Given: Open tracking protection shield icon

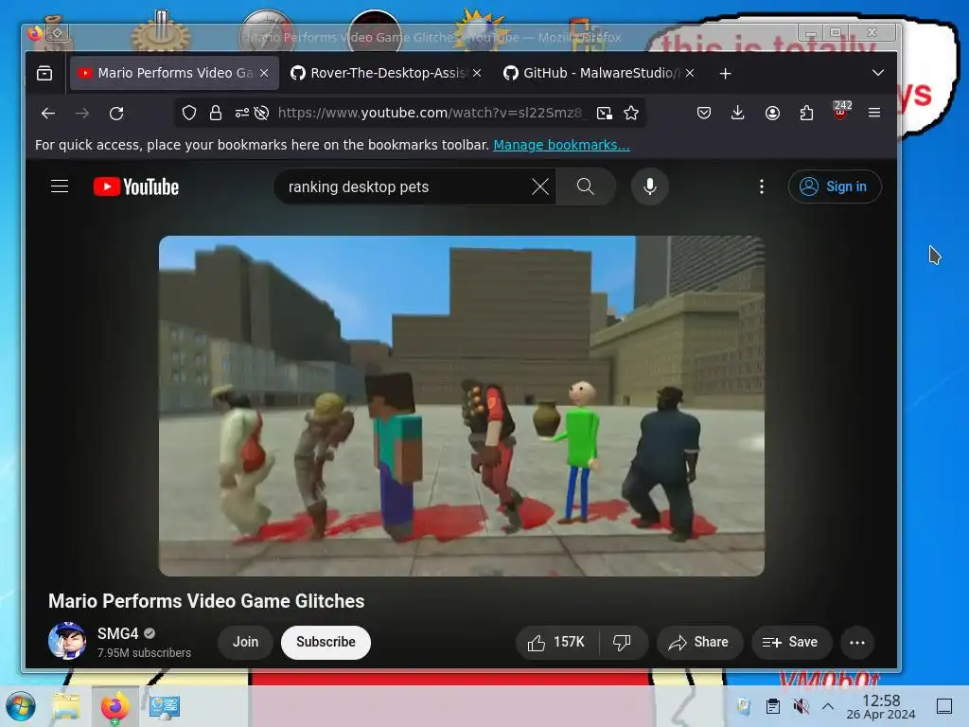Looking at the screenshot, I should click(189, 113).
